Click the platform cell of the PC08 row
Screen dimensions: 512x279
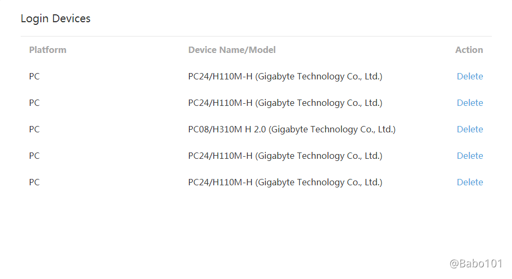34,129
